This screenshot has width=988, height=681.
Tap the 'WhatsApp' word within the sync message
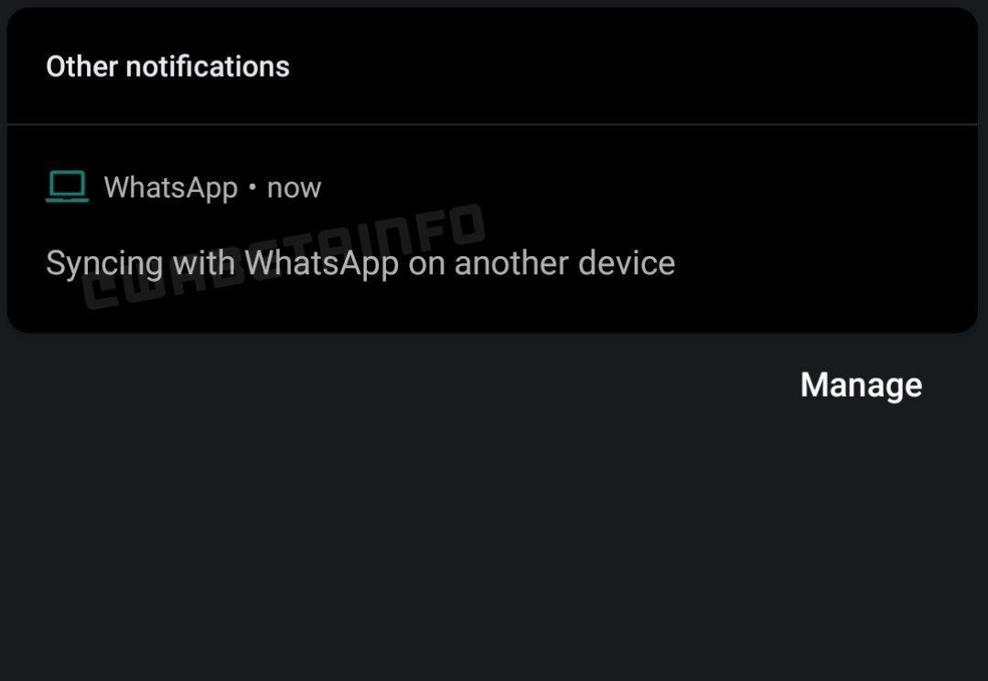[322, 263]
